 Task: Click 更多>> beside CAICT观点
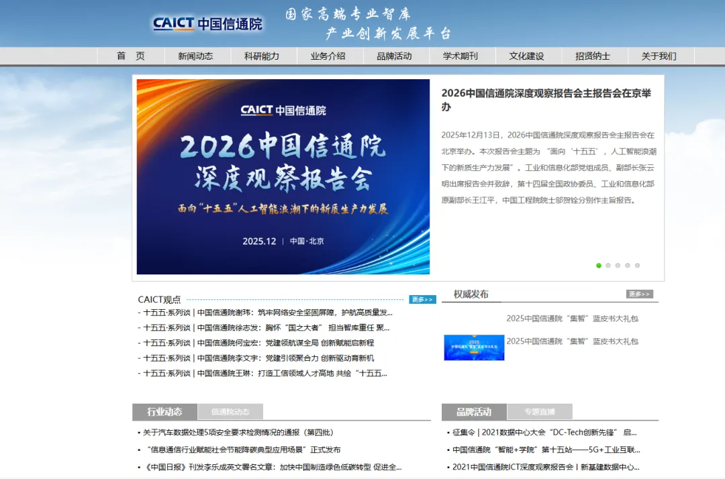422,299
